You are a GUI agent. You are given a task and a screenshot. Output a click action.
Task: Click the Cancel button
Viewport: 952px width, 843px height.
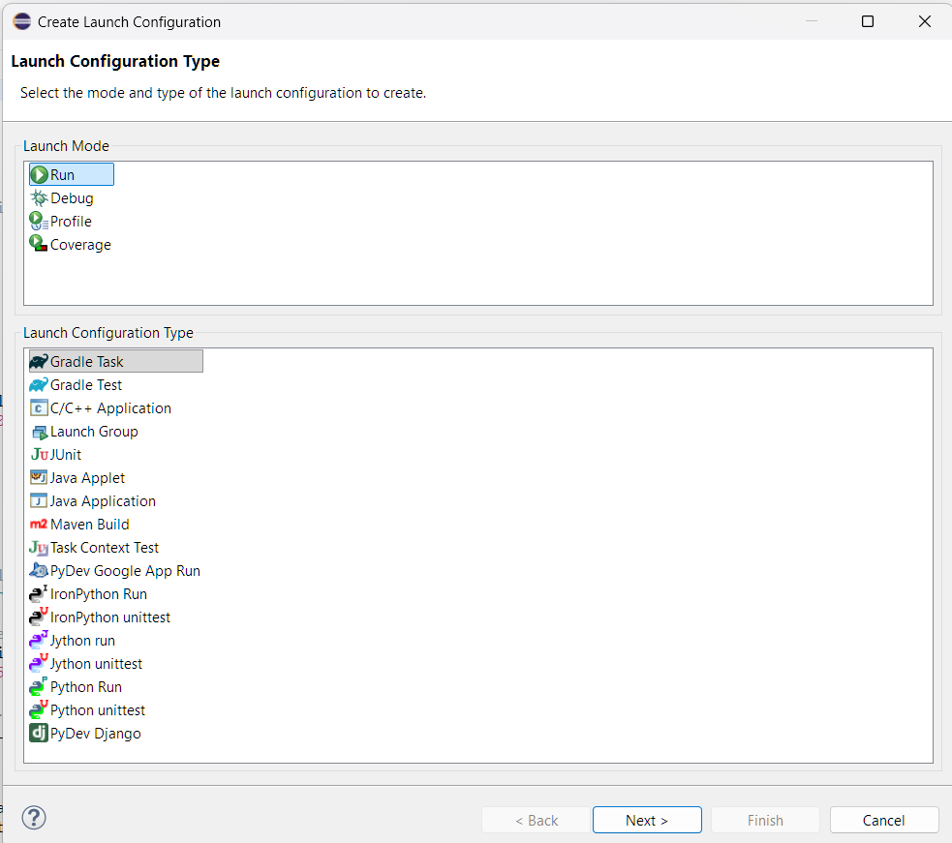click(x=883, y=820)
